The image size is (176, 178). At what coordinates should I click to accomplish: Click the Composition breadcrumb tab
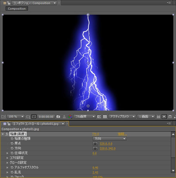tap(17, 9)
